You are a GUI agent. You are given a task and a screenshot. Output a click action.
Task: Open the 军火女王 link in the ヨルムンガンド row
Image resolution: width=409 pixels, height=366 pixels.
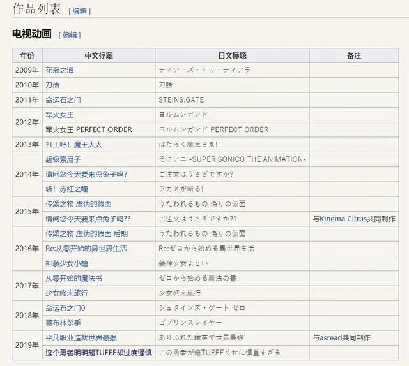[x=59, y=115]
